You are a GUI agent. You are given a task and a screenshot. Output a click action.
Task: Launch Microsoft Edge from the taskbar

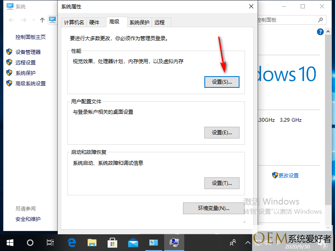(x=72, y=242)
